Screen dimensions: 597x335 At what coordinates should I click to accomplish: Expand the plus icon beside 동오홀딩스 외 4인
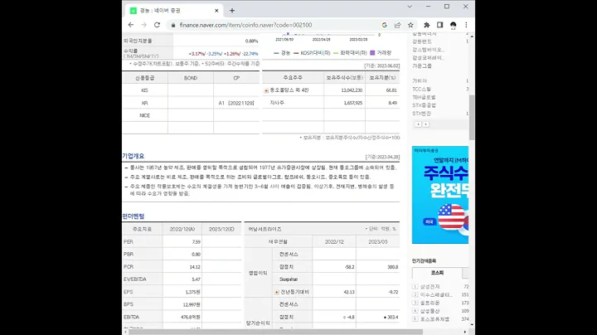(x=266, y=90)
